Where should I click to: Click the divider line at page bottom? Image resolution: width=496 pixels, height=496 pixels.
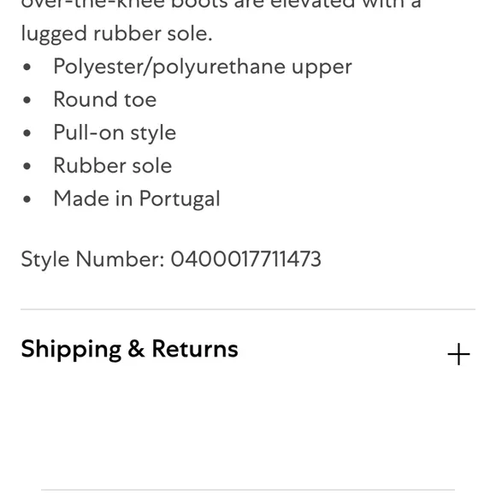coord(248,490)
